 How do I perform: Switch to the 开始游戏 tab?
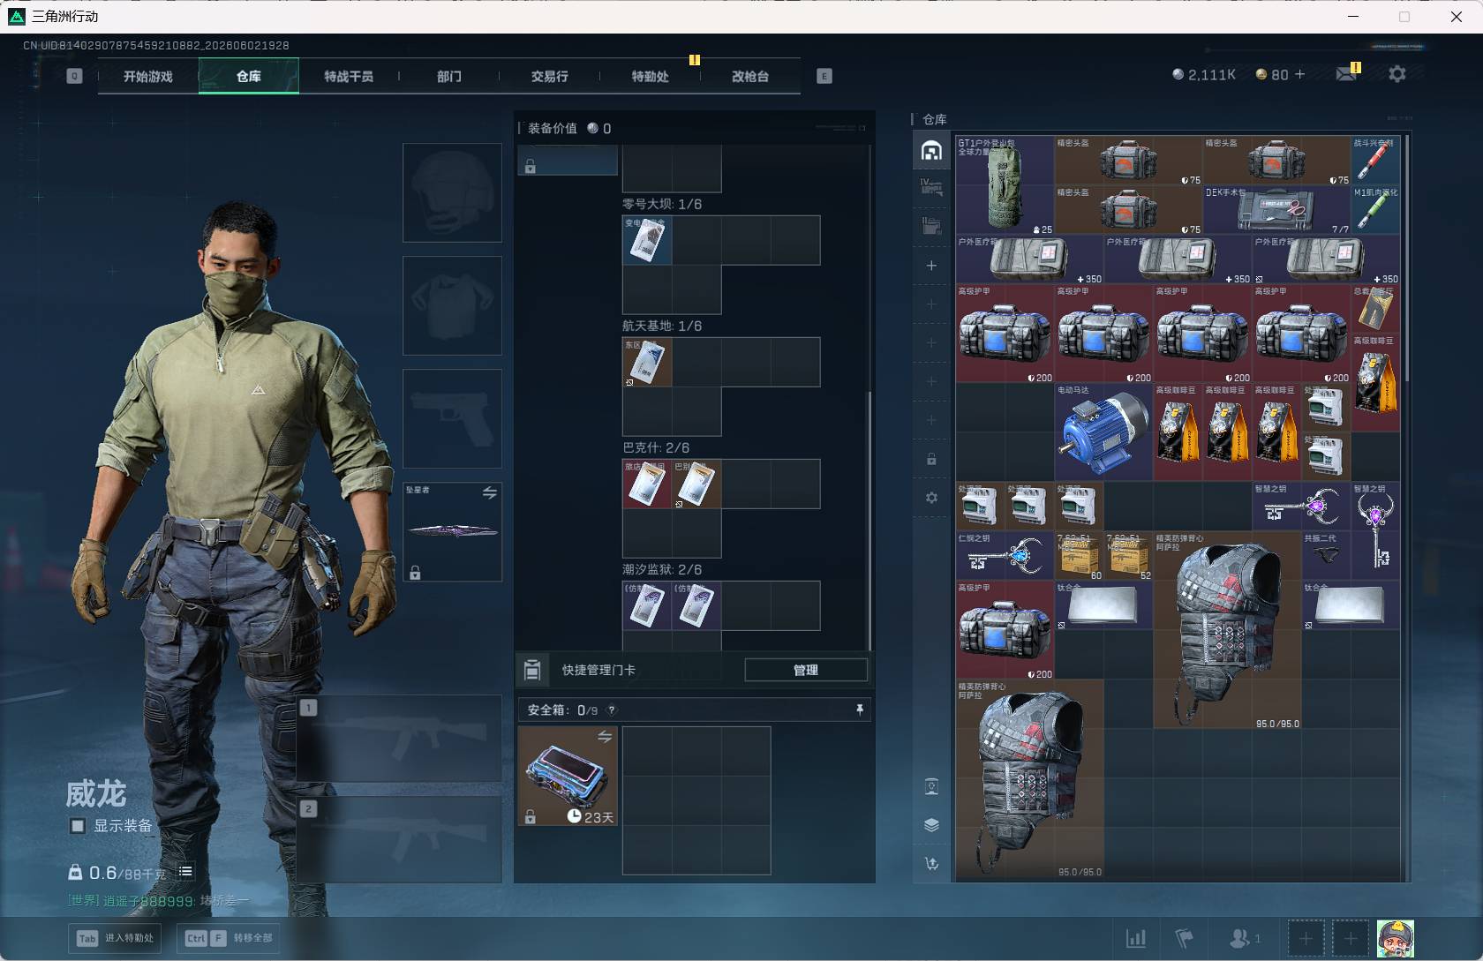[x=148, y=76]
